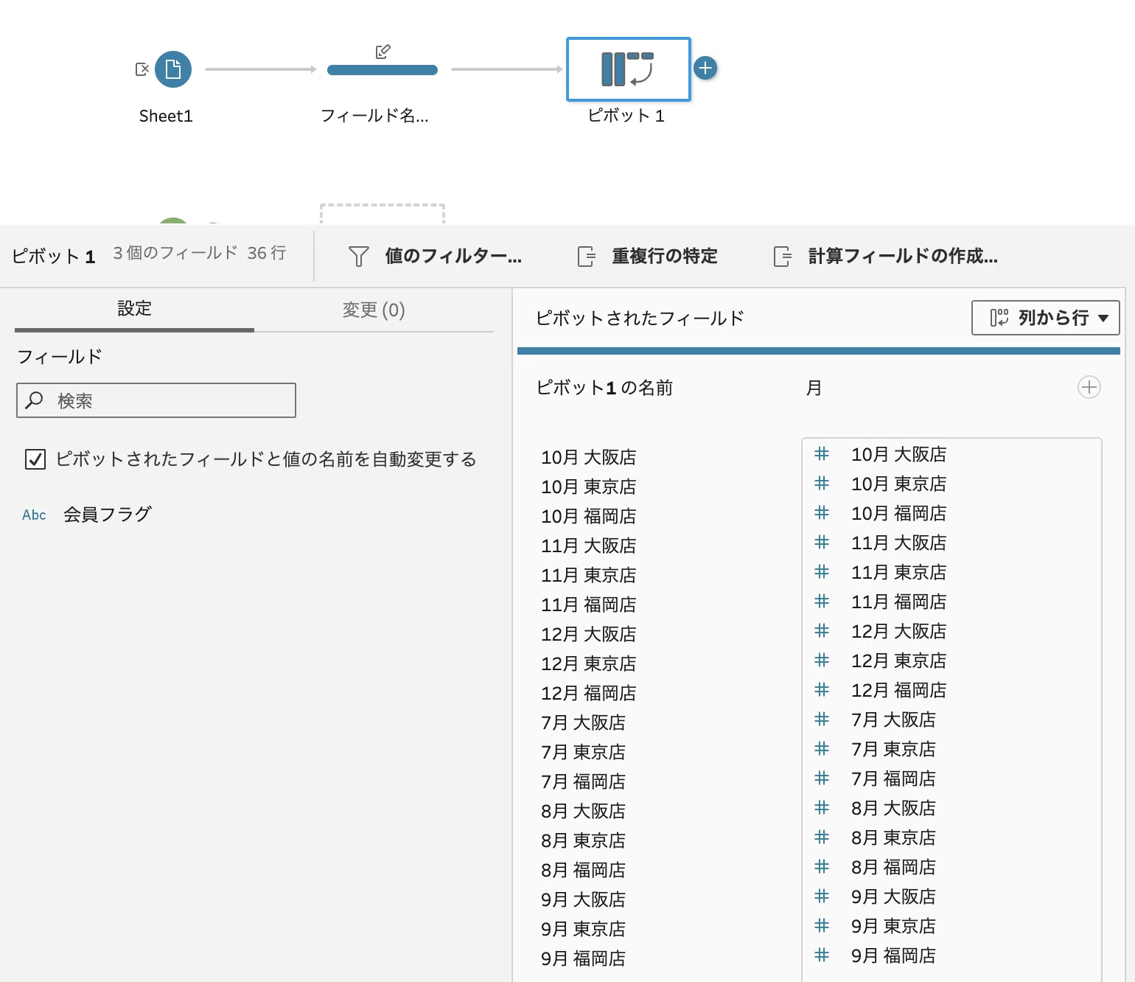
Task: Click the number type icon of 10月 大阪店
Action: (x=822, y=454)
